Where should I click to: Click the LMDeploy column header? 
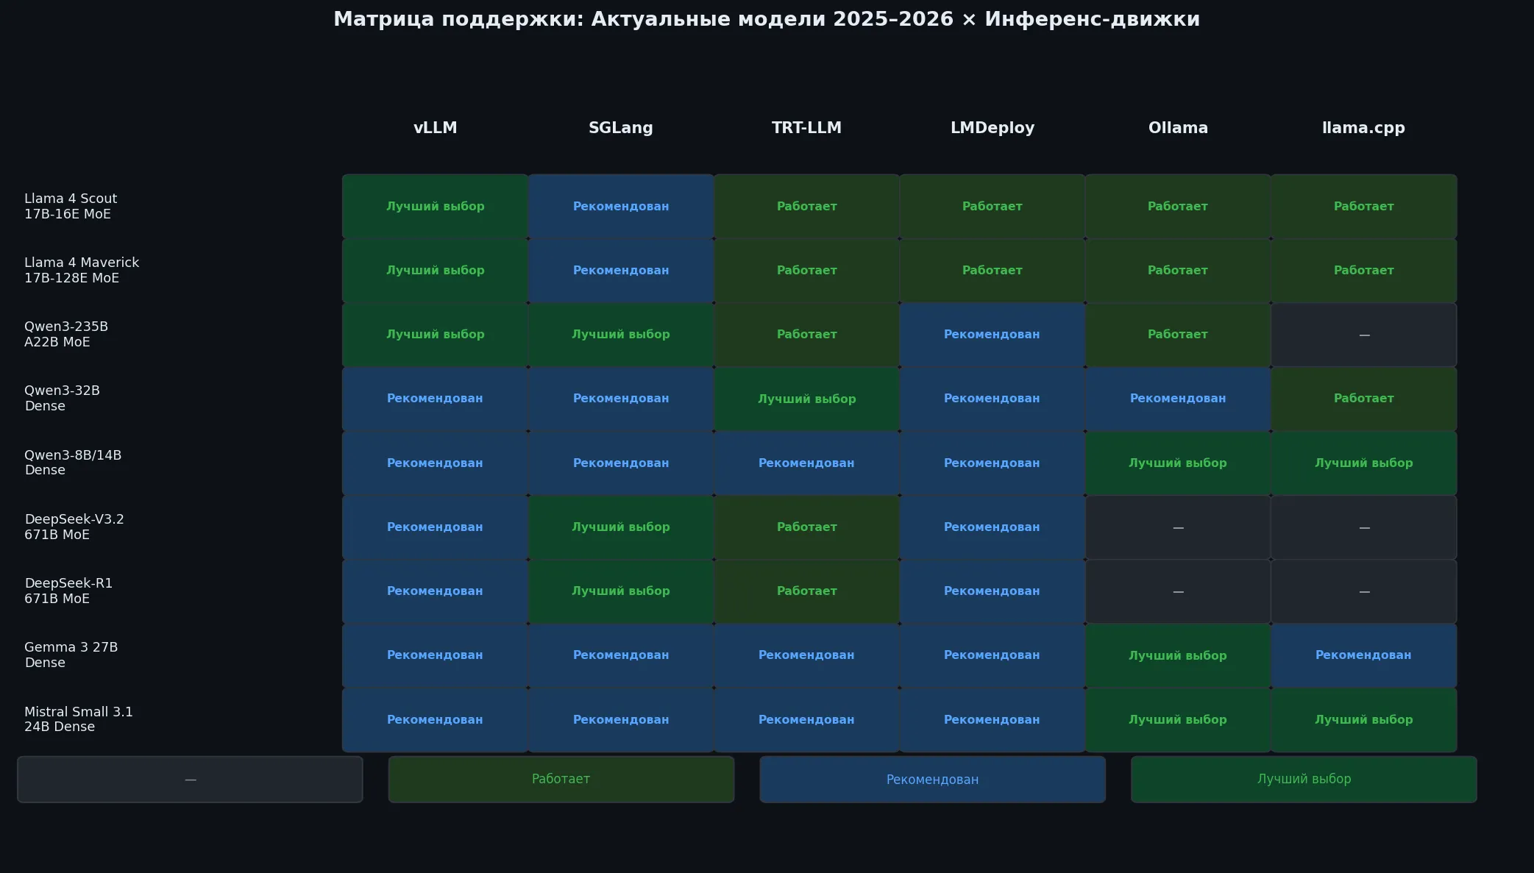992,128
